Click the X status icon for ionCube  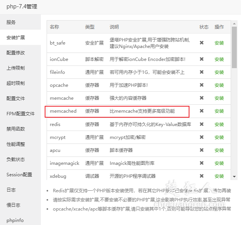pyautogui.click(x=202, y=59)
